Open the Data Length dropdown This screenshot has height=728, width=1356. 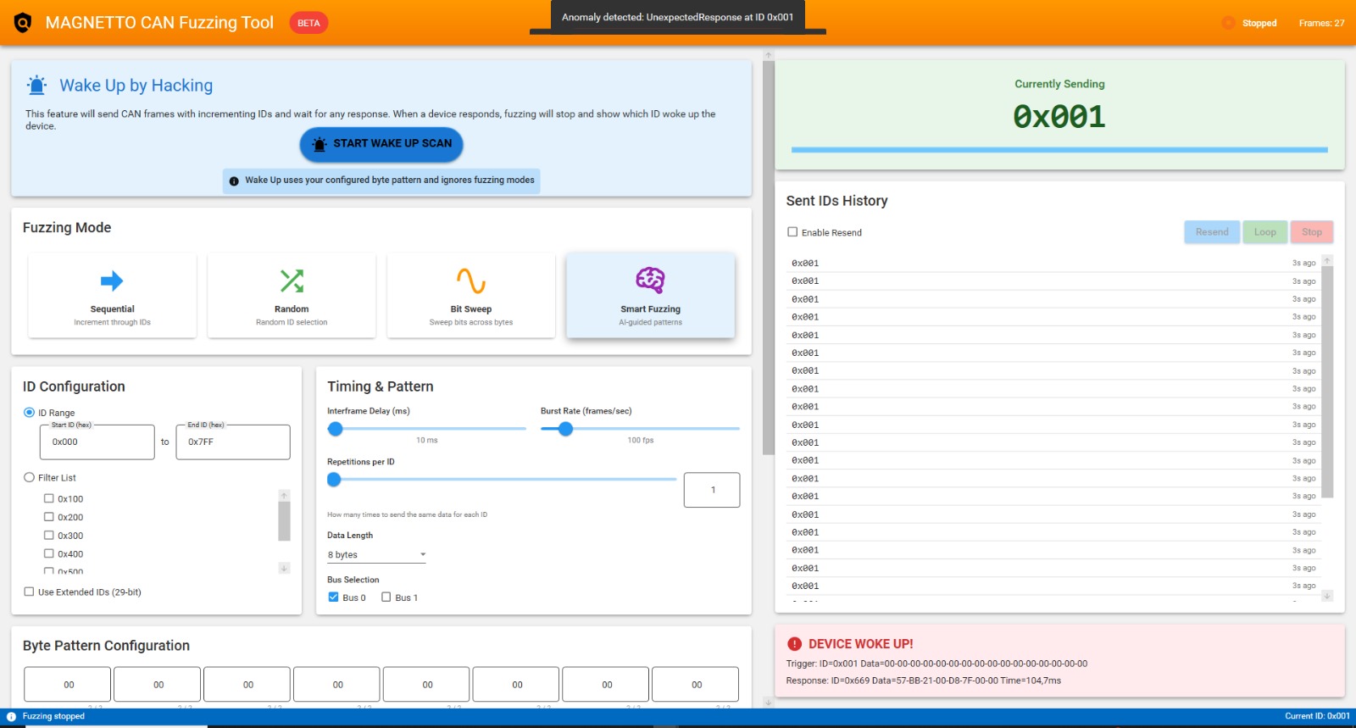[x=376, y=555]
